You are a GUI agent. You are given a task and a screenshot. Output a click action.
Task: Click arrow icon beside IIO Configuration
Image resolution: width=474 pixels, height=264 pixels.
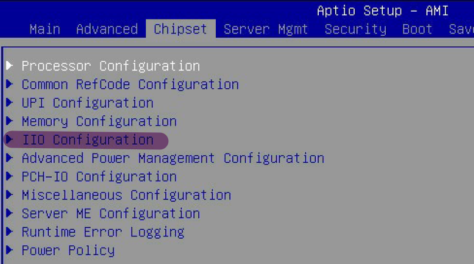9,139
